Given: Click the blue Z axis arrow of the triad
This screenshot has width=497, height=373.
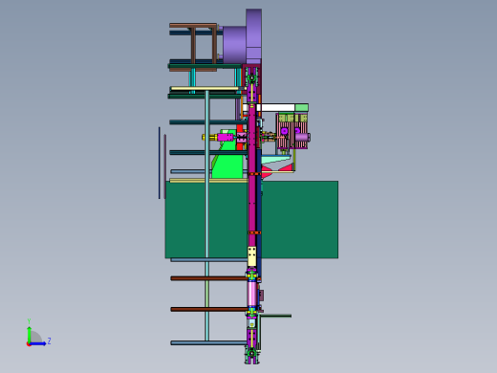Looking at the screenshot, I should (x=38, y=343).
